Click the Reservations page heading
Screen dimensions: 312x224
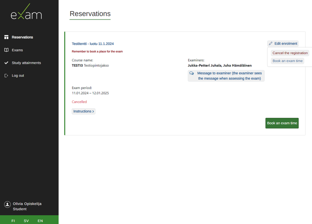click(90, 14)
